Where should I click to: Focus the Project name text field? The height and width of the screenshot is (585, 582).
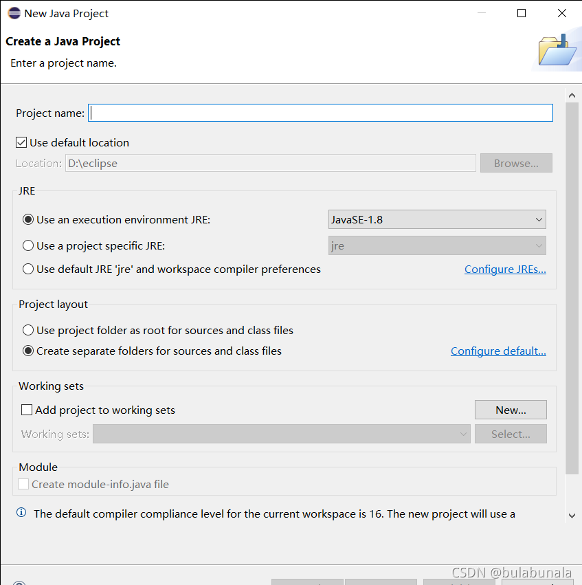click(x=320, y=113)
